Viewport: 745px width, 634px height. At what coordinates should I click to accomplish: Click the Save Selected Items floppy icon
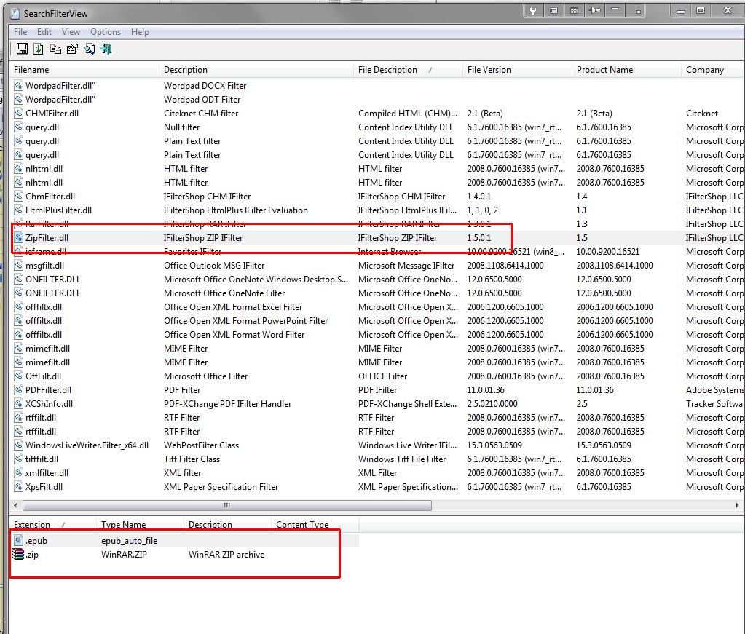(x=23, y=49)
